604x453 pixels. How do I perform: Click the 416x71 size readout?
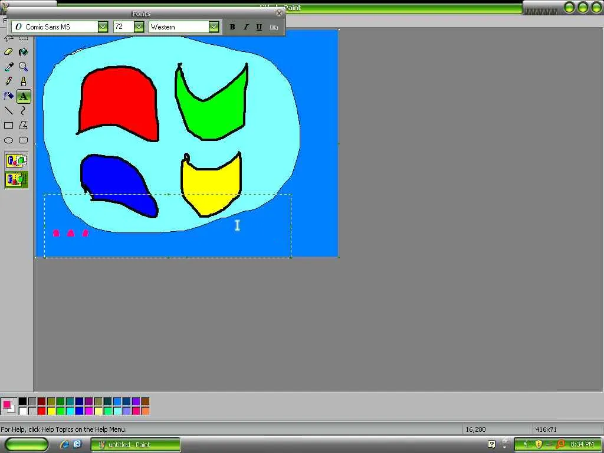coord(546,429)
